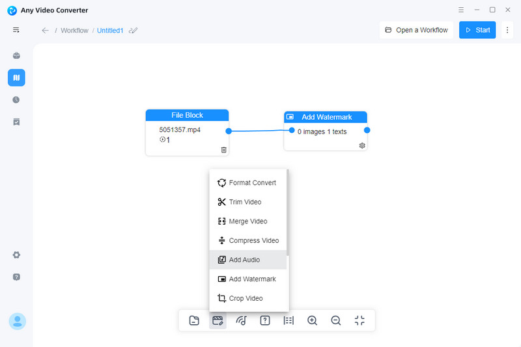This screenshot has height=347, width=521.
Task: Select the Add Watermark node header
Action: (326, 117)
